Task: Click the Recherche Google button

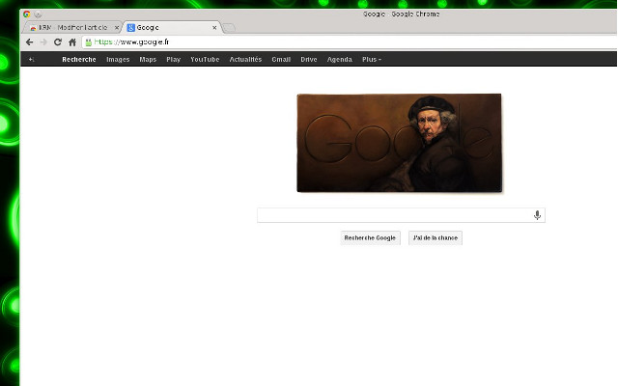Action: tap(370, 237)
